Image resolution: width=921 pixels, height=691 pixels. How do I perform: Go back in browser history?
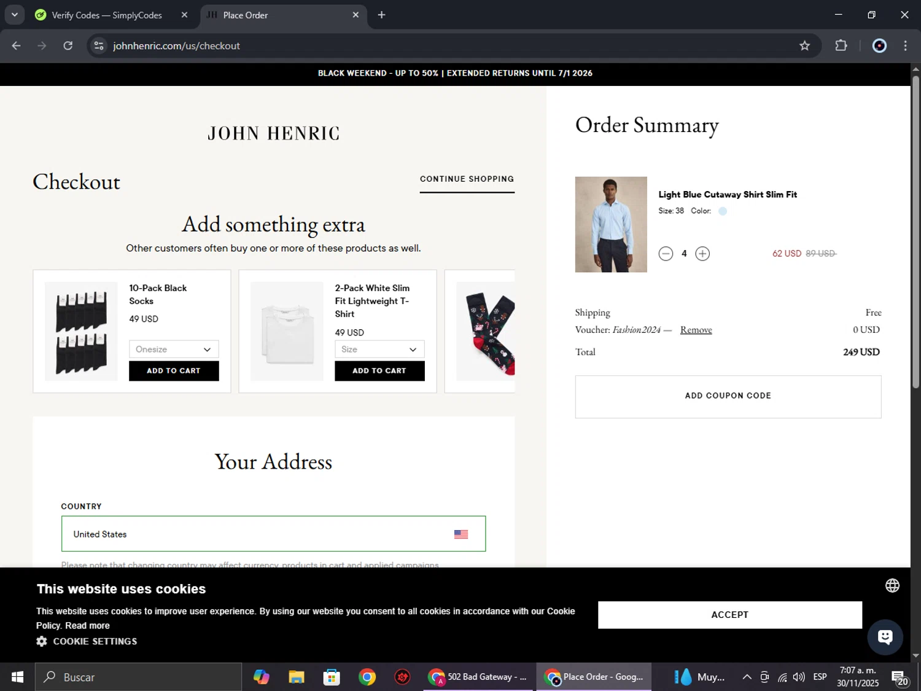(17, 45)
